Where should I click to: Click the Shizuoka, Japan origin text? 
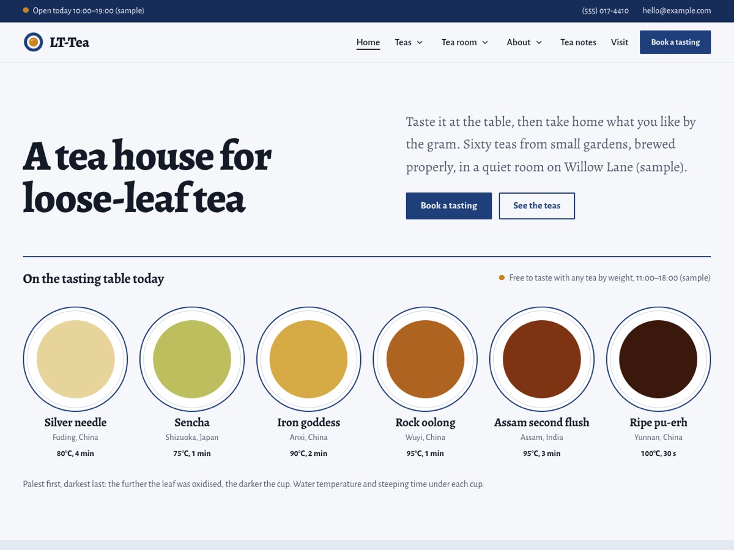pos(192,438)
